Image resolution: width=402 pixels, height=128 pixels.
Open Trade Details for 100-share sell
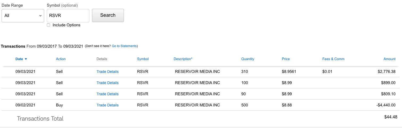point(107,83)
